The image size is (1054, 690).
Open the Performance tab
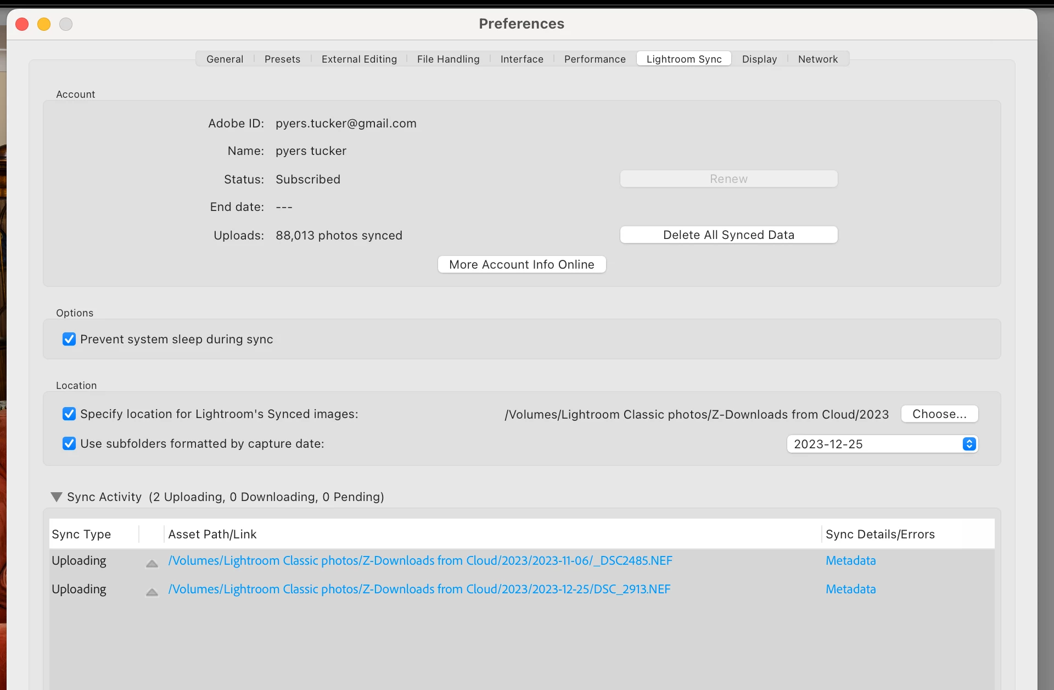[595, 59]
